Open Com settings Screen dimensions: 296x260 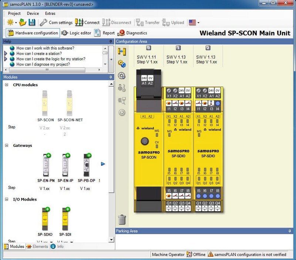(56, 23)
